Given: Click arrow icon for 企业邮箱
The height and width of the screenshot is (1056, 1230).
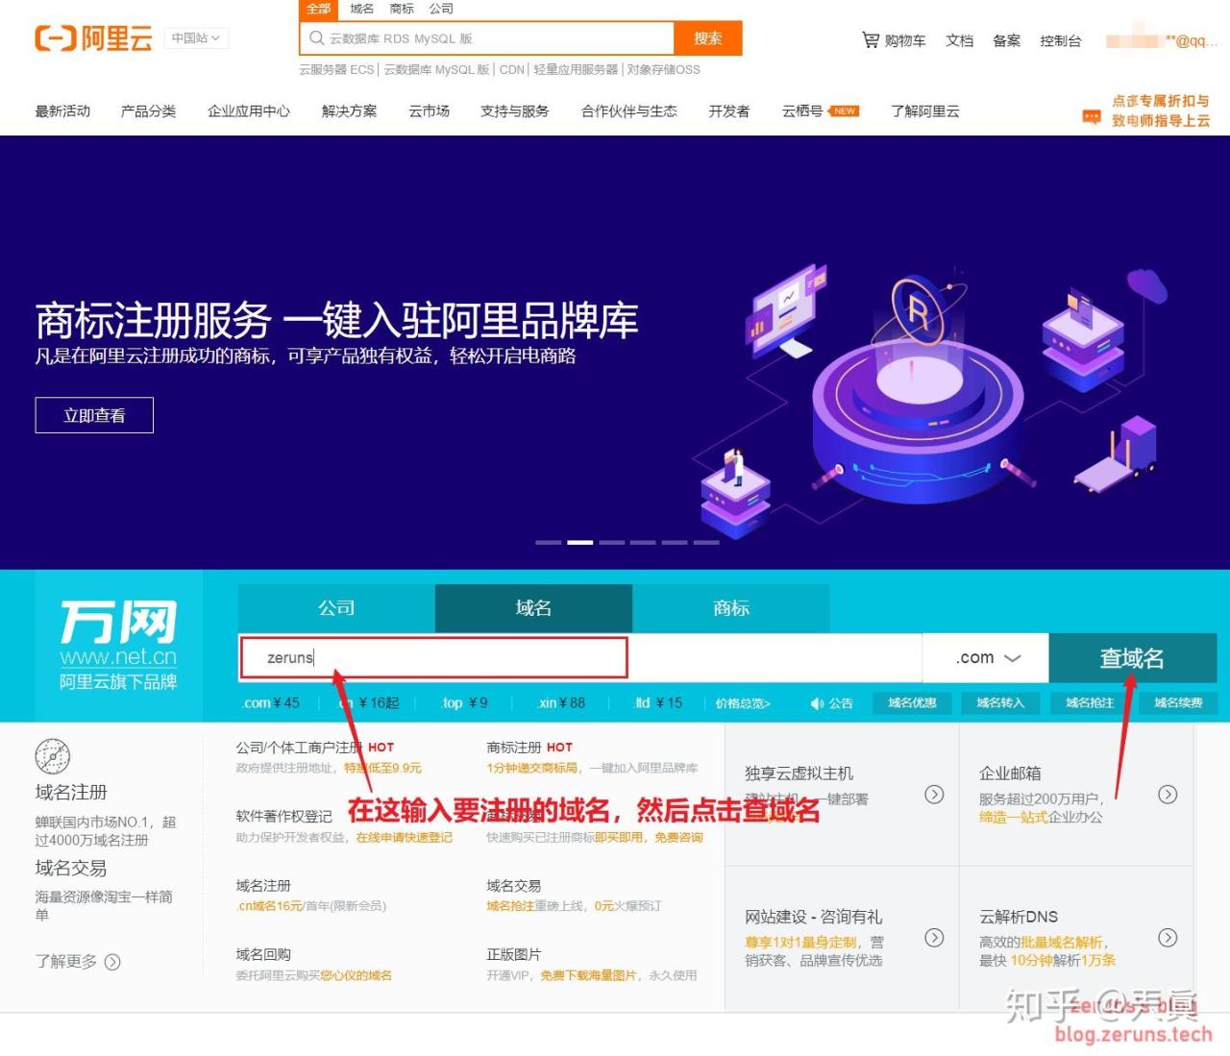Looking at the screenshot, I should (1168, 794).
